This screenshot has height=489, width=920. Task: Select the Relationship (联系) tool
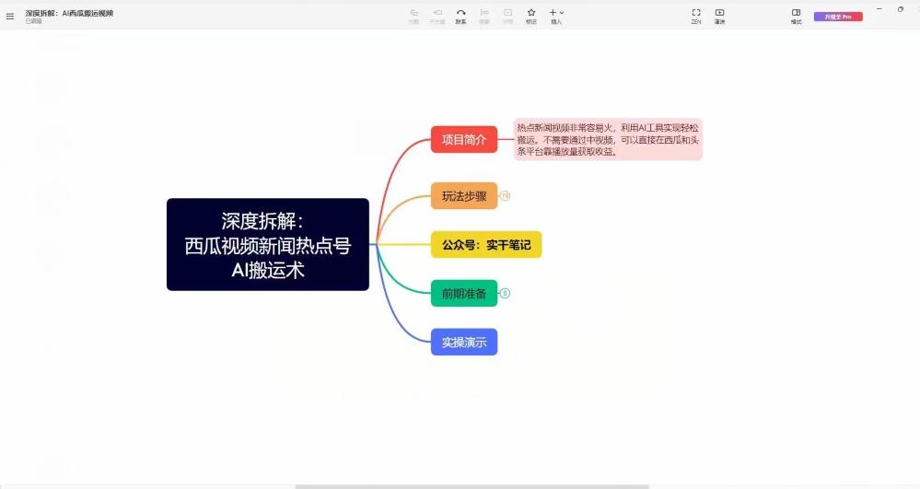tap(460, 15)
